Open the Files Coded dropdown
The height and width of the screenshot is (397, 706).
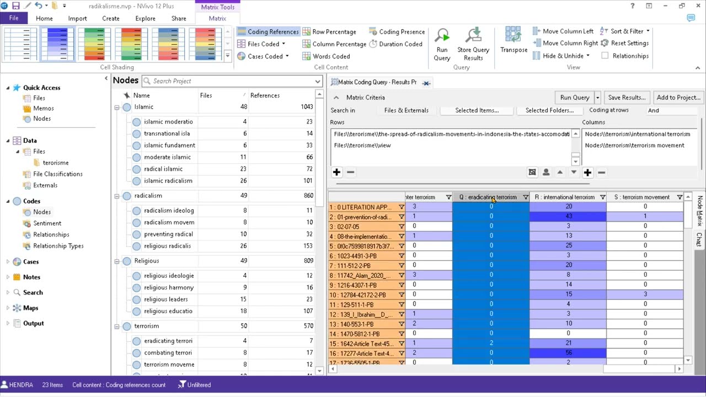tap(261, 44)
